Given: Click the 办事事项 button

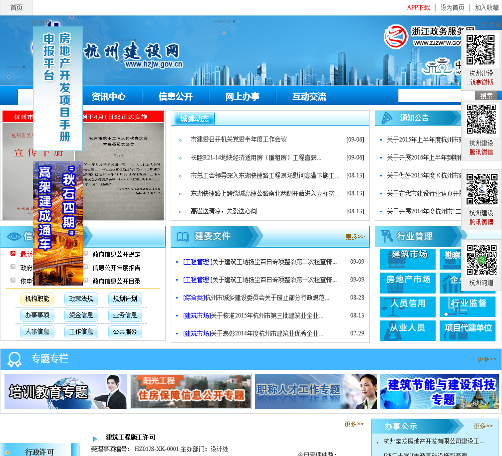Looking at the screenshot, I should 37,315.
